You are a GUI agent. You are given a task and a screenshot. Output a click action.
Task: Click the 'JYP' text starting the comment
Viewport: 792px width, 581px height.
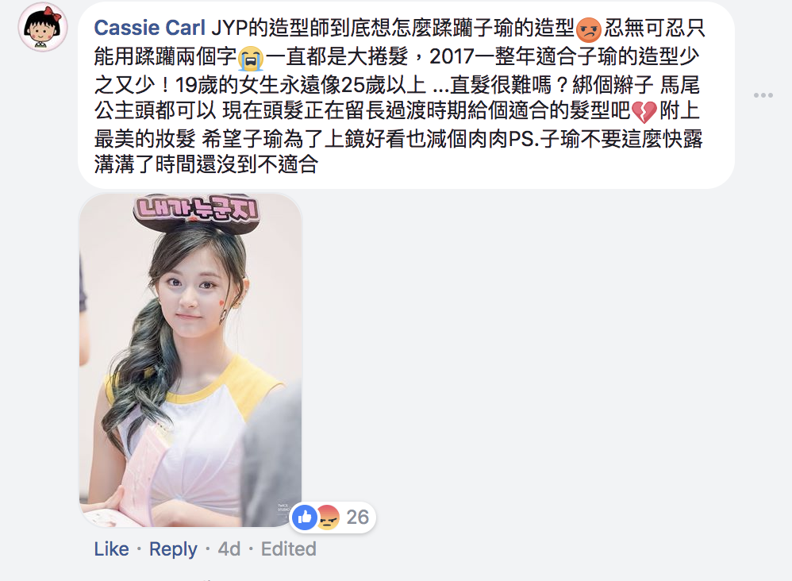point(229,29)
